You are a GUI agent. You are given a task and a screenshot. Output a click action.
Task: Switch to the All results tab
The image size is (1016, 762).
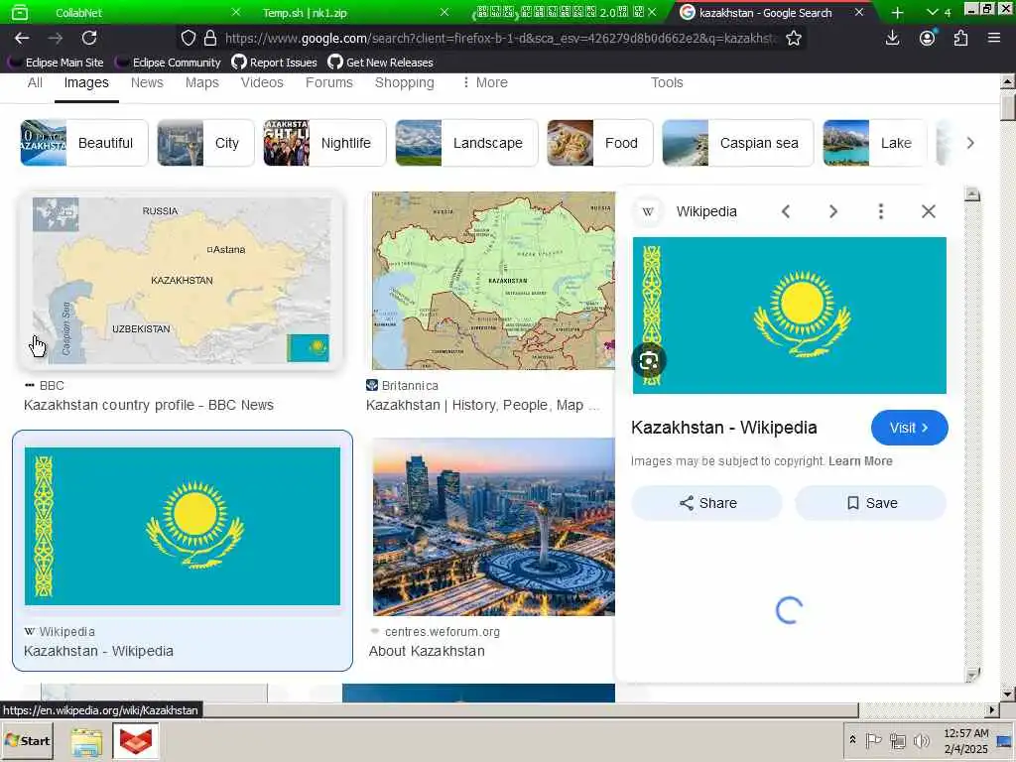35,82
